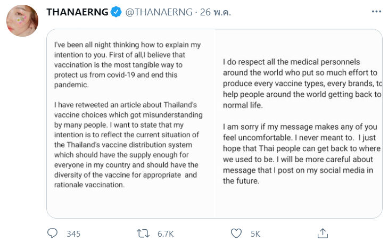Open the @THANAERNG handle link
This screenshot has height=242, width=388.
coord(159,13)
